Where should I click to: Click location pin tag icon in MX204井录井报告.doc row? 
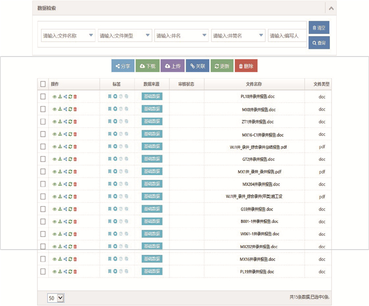click(115, 185)
